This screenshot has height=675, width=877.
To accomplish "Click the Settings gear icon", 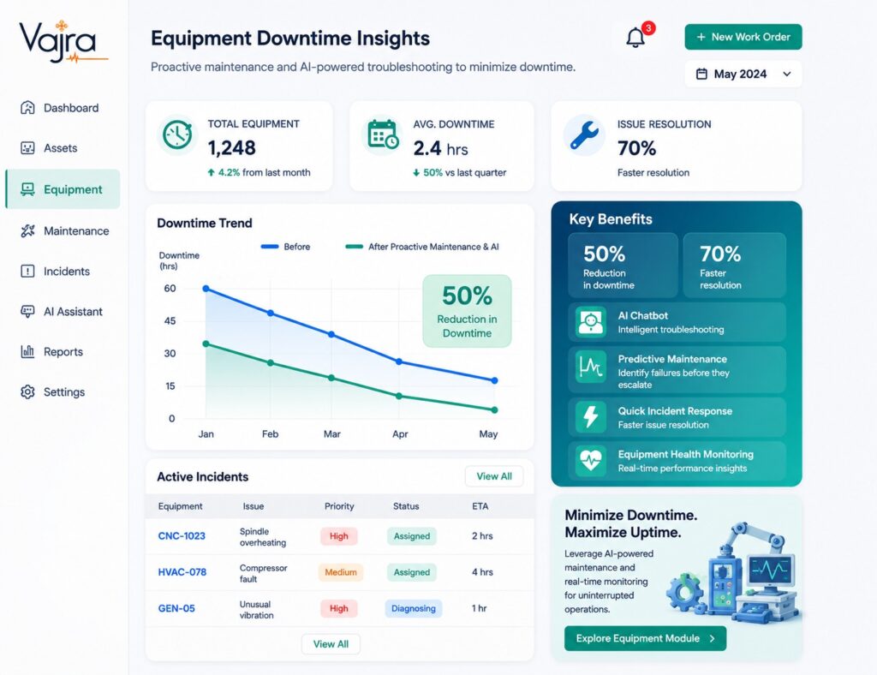I will point(27,391).
